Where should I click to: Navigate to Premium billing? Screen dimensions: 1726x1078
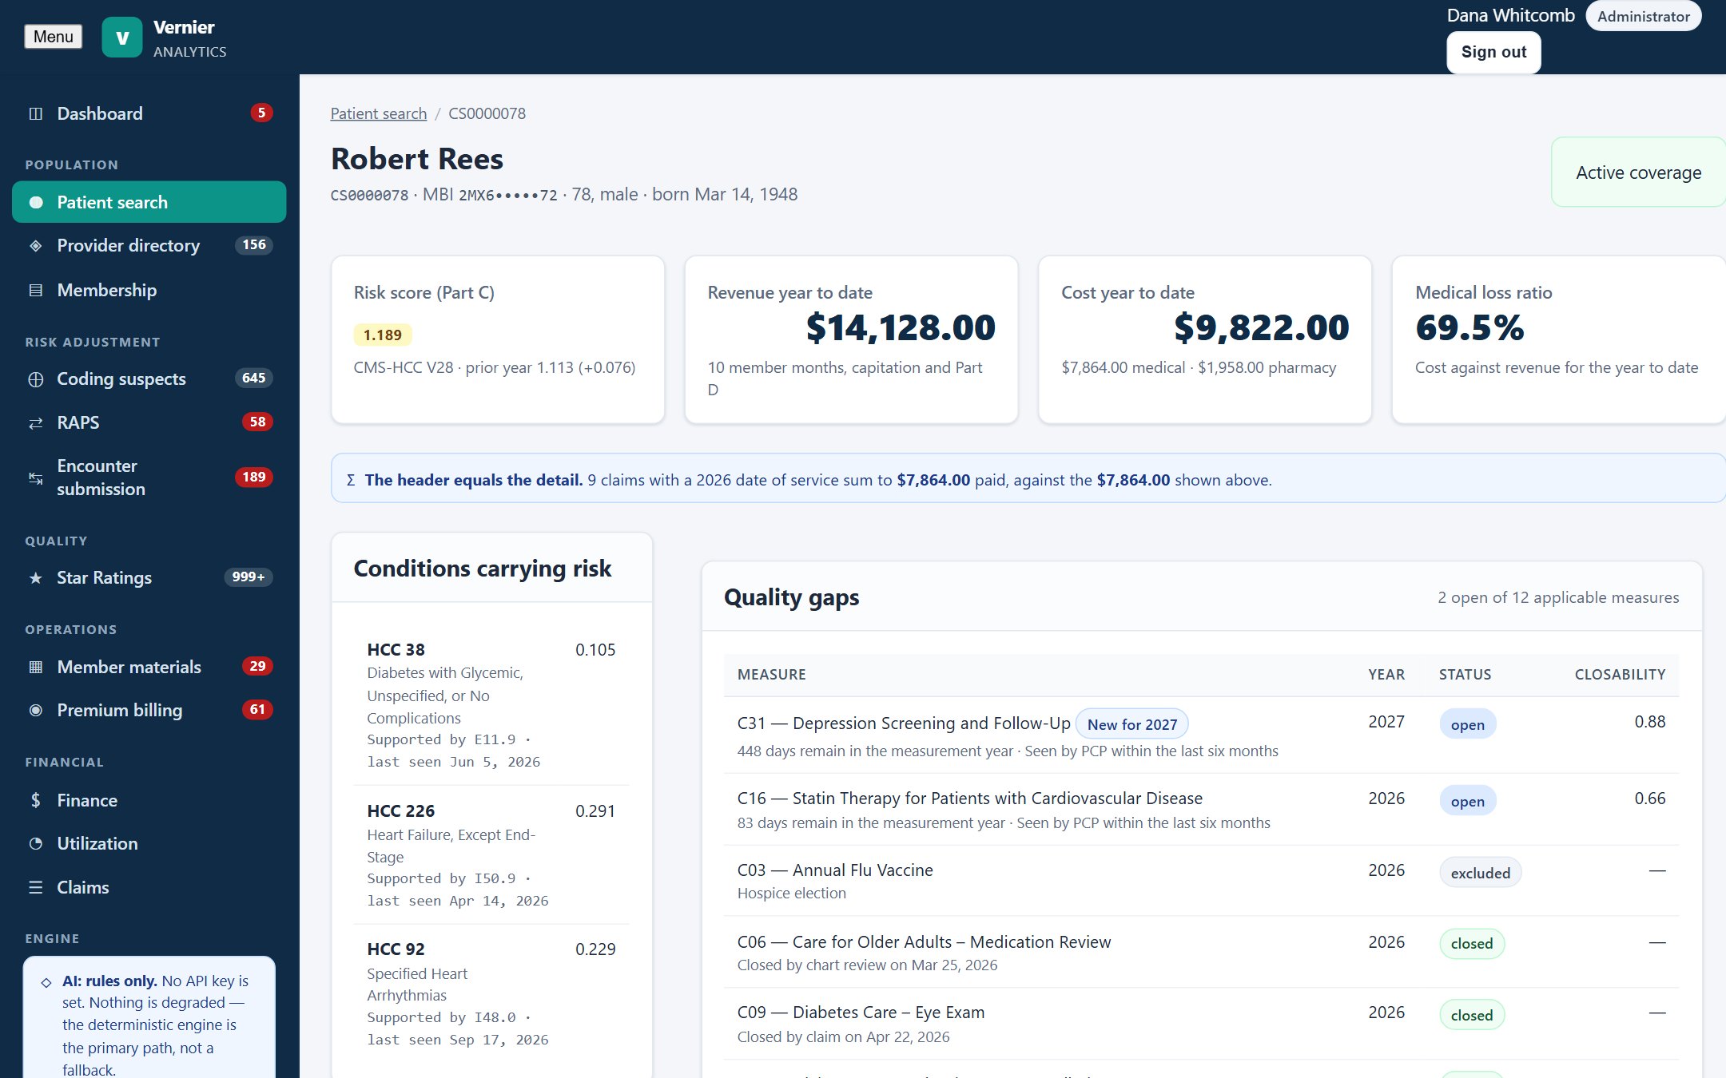pos(149,710)
